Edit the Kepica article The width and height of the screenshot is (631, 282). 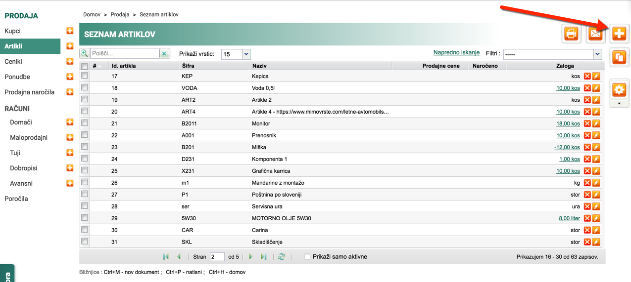click(x=596, y=76)
